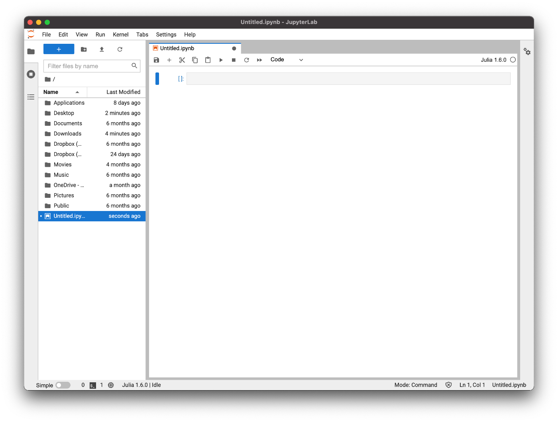The image size is (558, 422).
Task: Sort files by Name column
Action: [x=63, y=92]
